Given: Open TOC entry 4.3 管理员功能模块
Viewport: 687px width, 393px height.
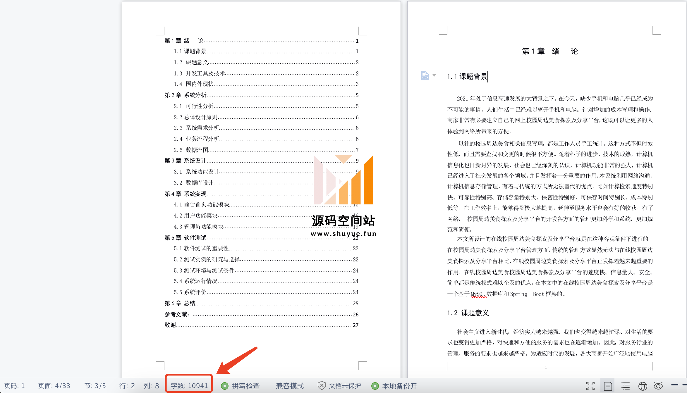Looking at the screenshot, I should tap(266, 226).
